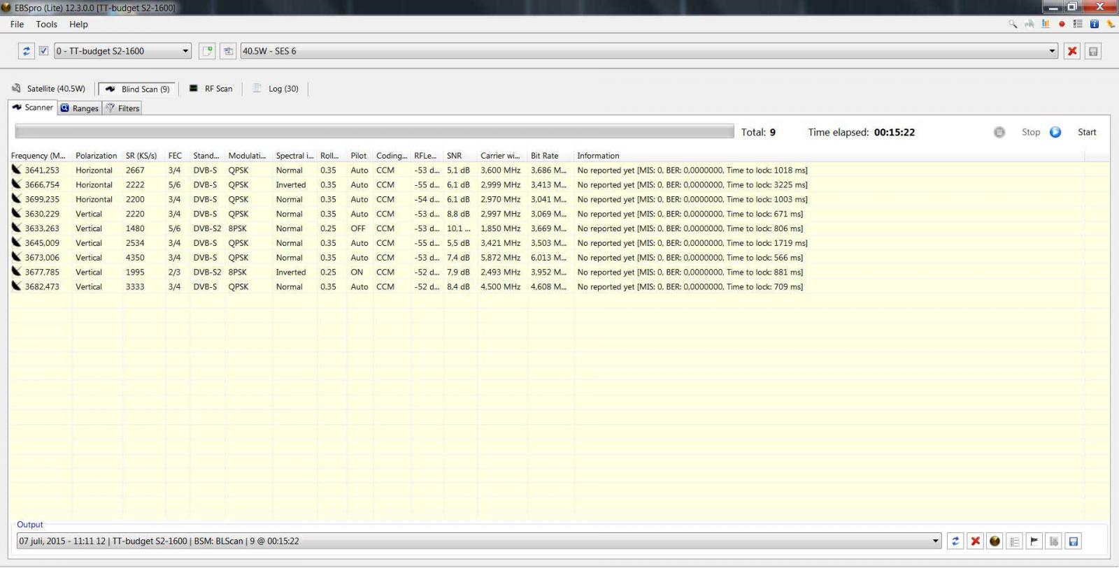
Task: Click the refresh device icon beside the checkbox
Action: click(26, 51)
